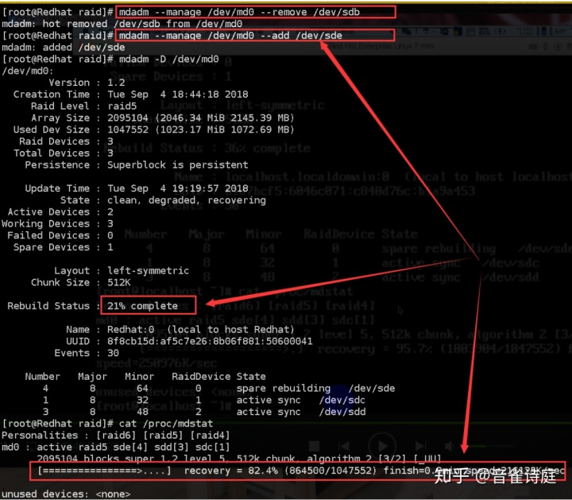This screenshot has width=572, height=500.
Task: Click the 'cat /proc/mdstat' command
Action: tap(166, 424)
